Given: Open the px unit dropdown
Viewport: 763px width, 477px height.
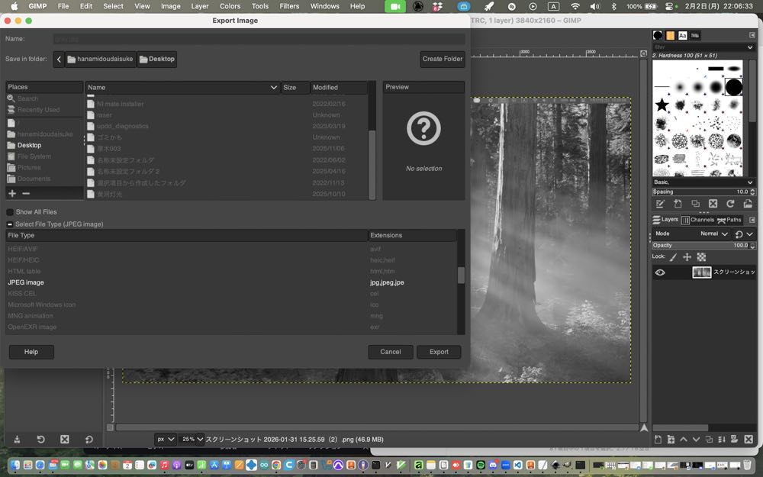Looking at the screenshot, I should click(166, 439).
